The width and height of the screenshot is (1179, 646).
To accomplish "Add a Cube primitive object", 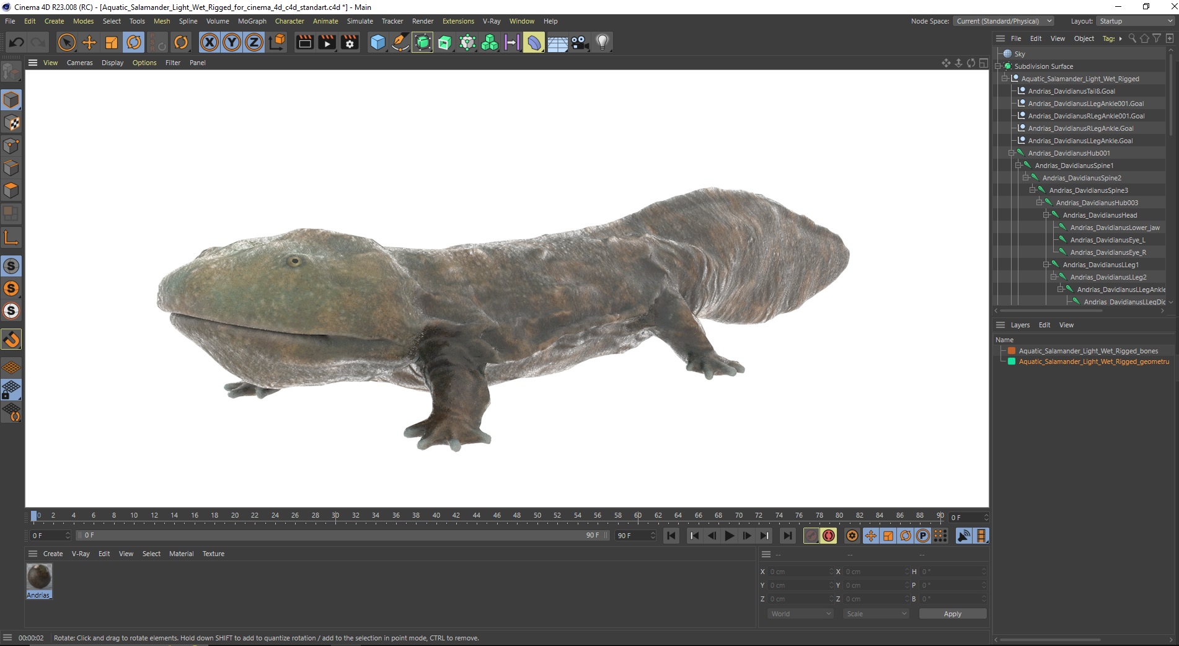I will 378,42.
